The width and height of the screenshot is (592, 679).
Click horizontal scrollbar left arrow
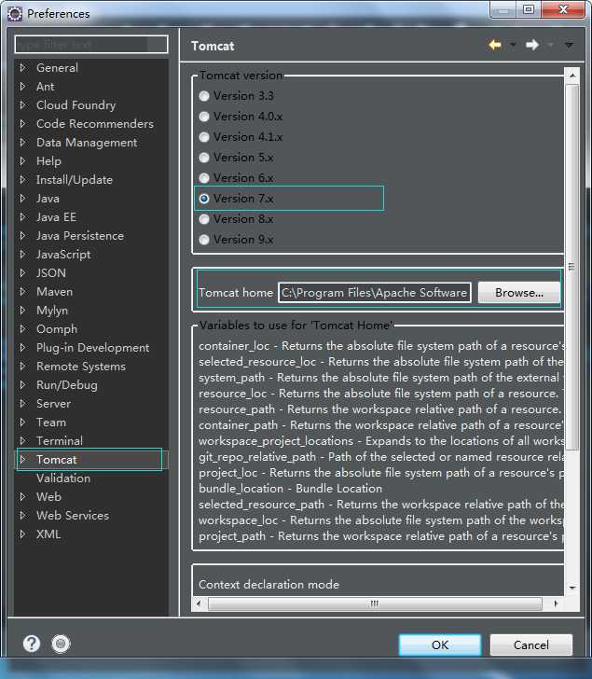[199, 603]
